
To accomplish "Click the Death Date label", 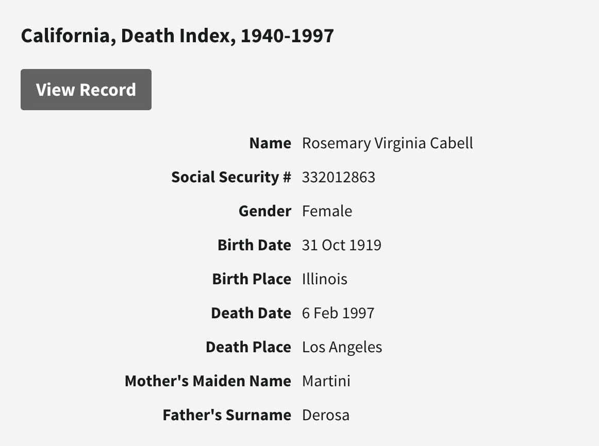I will tap(251, 313).
